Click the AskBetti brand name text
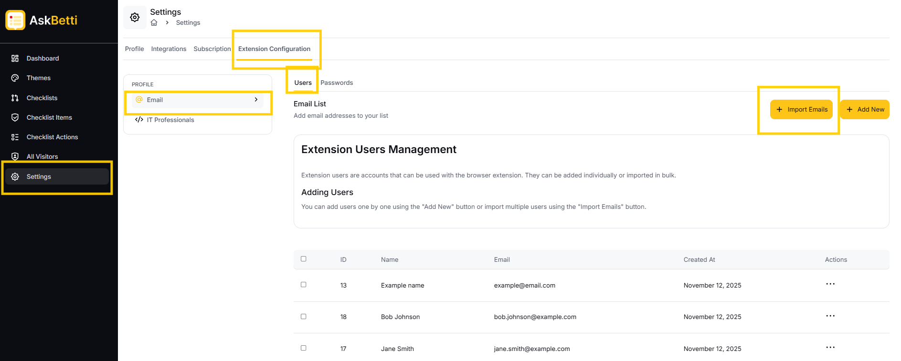The height and width of the screenshot is (361, 901). click(53, 20)
